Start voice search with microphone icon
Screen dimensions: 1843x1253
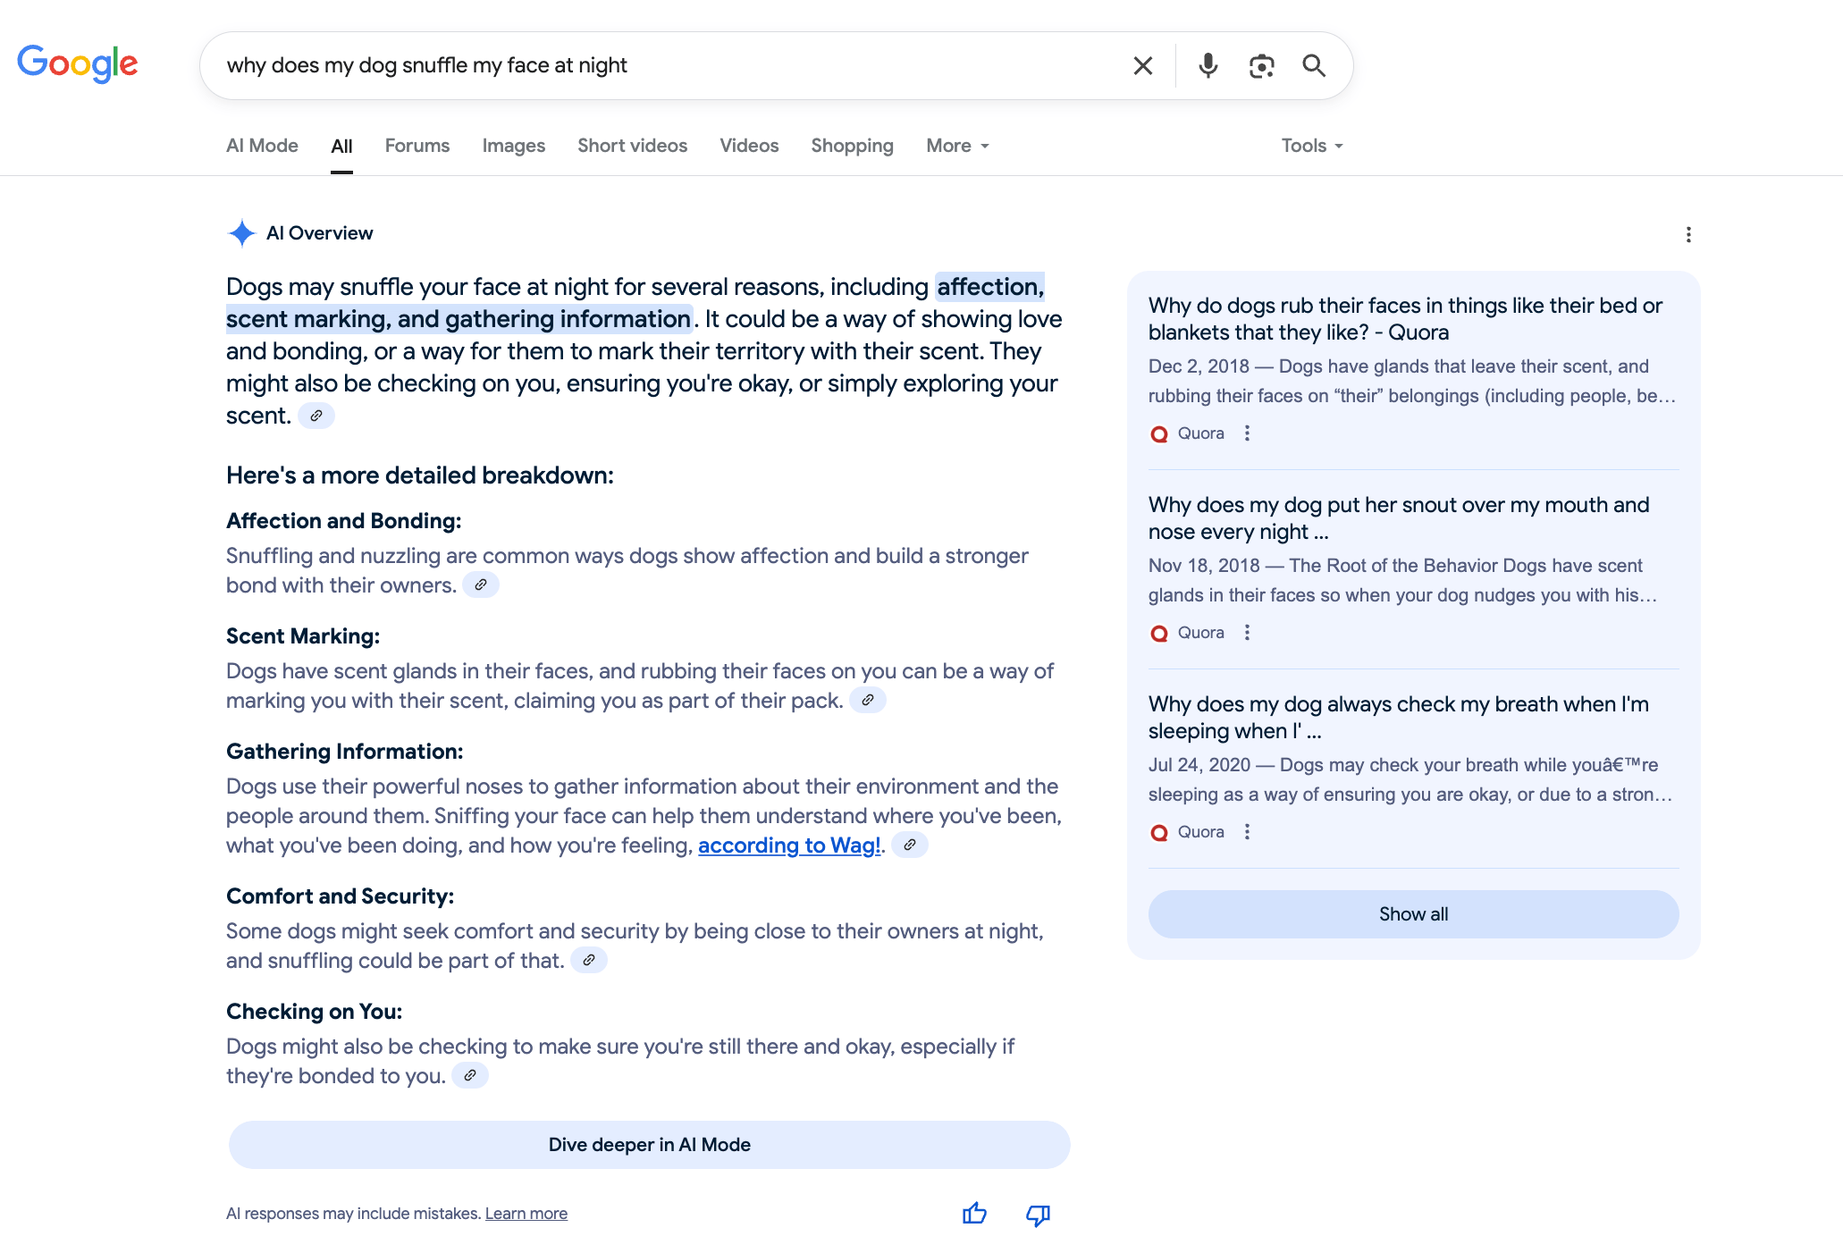(1208, 65)
